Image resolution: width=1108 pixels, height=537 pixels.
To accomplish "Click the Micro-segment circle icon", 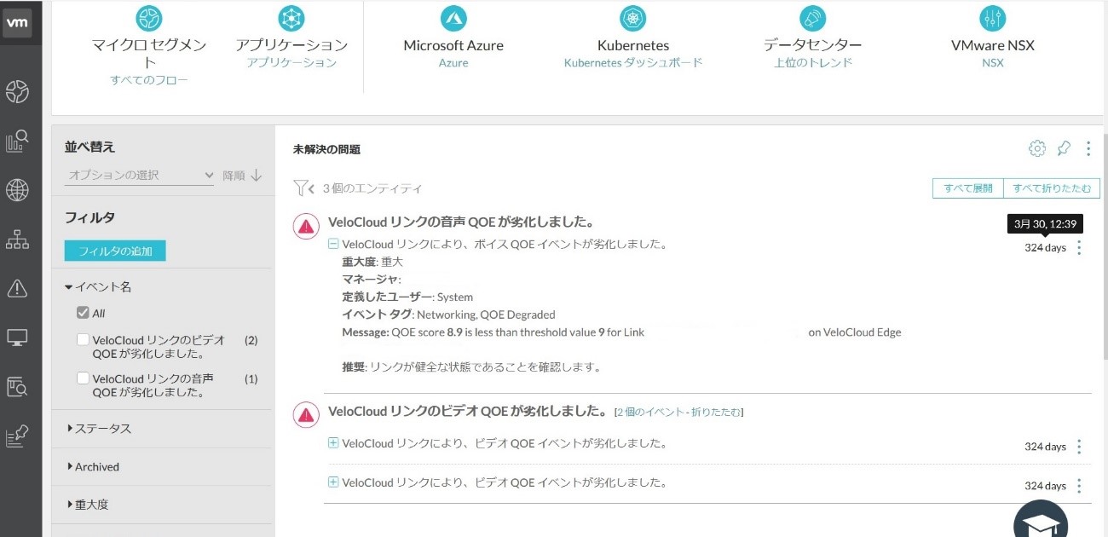I will pyautogui.click(x=149, y=18).
